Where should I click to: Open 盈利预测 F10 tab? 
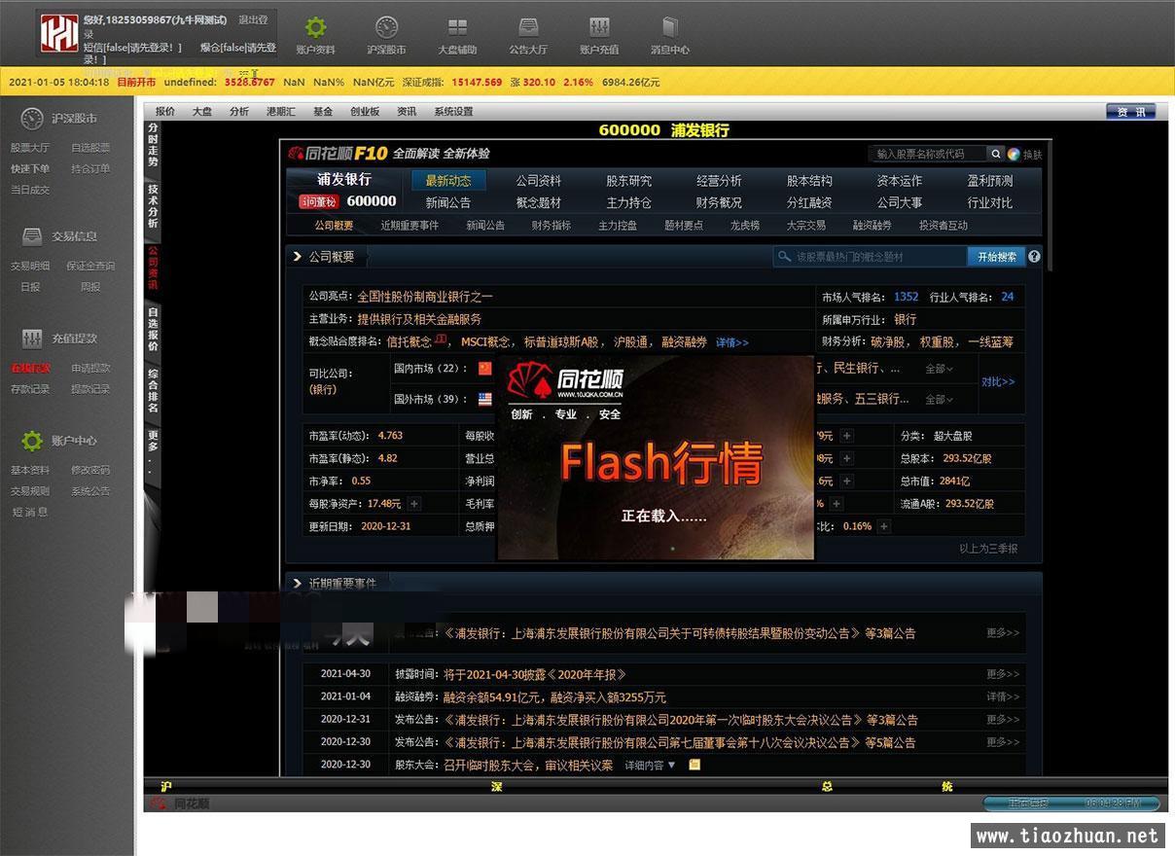990,181
